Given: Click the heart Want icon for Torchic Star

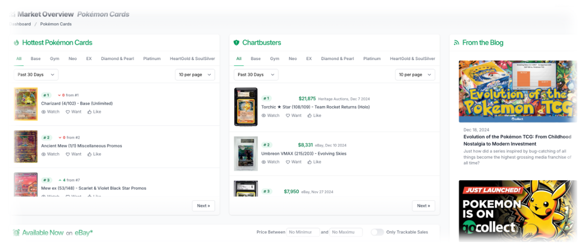Looking at the screenshot, I should click(288, 115).
